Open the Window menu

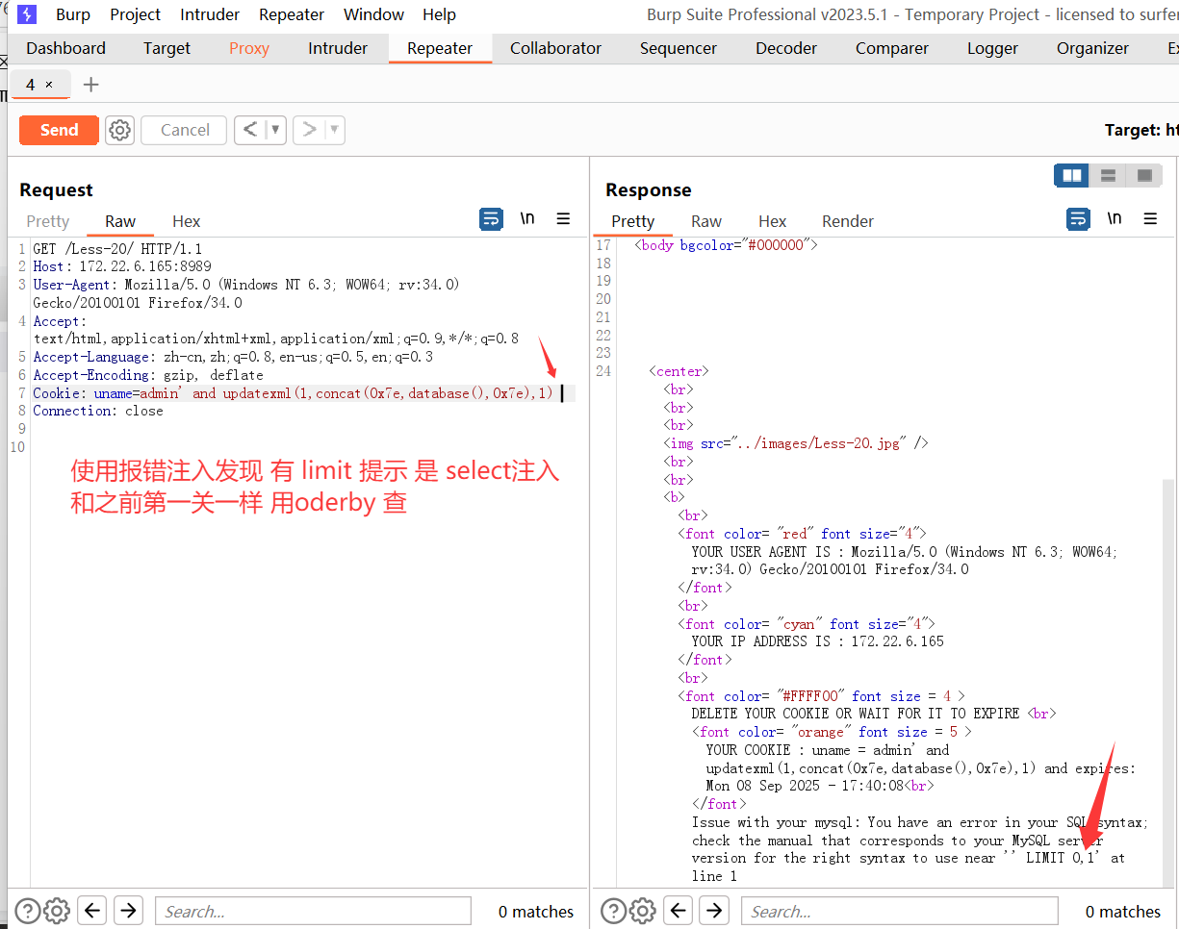point(373,14)
